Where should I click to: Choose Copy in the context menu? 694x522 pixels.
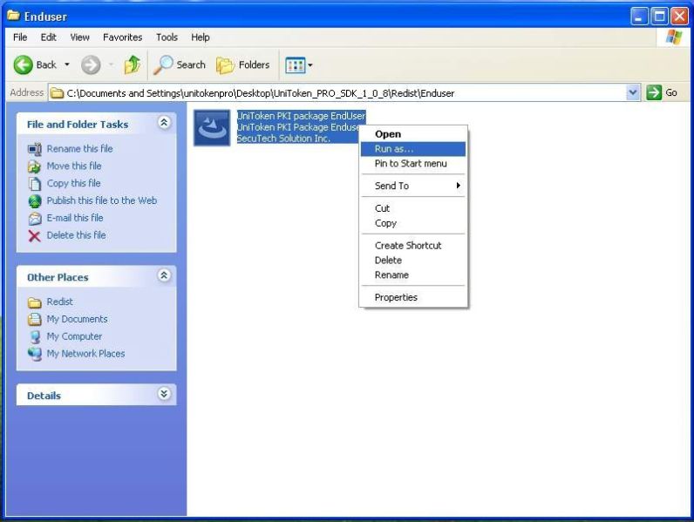[x=413, y=223]
